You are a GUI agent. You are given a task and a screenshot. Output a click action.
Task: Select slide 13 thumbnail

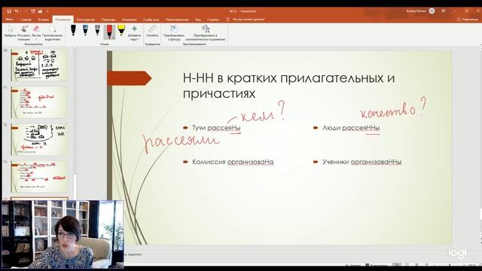click(x=39, y=177)
